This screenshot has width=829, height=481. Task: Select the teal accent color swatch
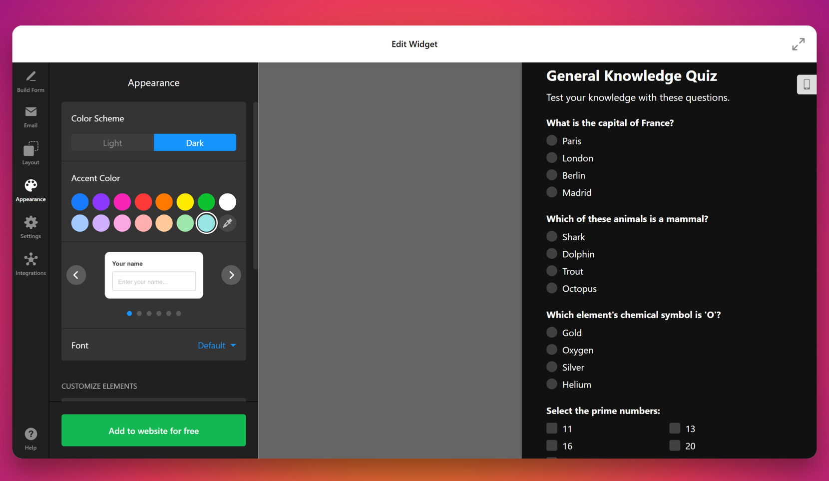click(x=206, y=223)
